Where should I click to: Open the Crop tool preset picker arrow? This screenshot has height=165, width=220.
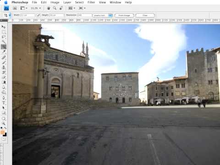coord(10,15)
